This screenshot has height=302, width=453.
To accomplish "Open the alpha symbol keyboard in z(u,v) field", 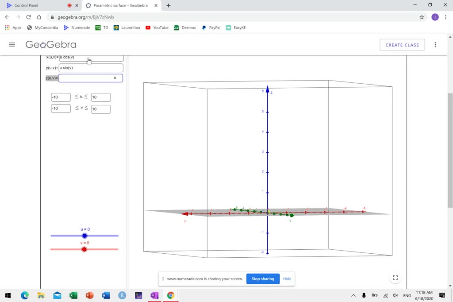I will point(115,77).
